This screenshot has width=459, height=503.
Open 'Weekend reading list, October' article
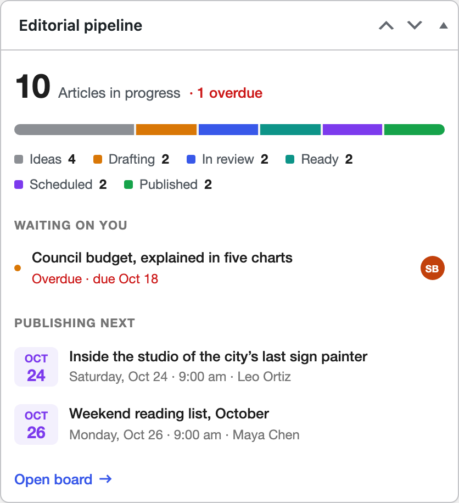coord(169,414)
